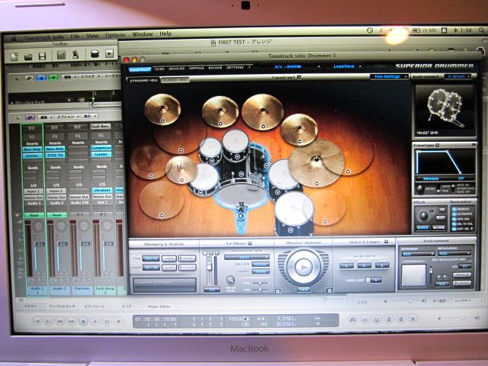
Task: Expand the EZ Mixer panel arrow
Action: (x=249, y=243)
